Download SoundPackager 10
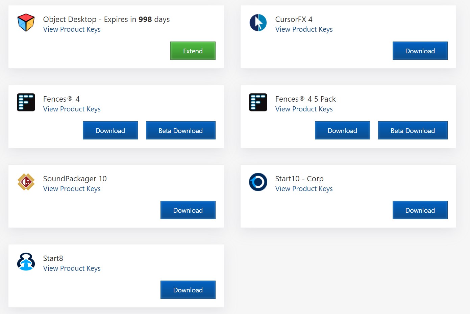This screenshot has height=314, width=470. [x=188, y=210]
